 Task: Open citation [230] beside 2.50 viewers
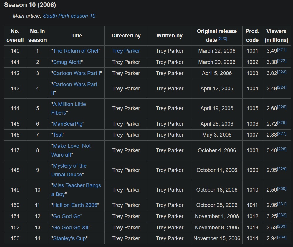[x=282, y=188]
